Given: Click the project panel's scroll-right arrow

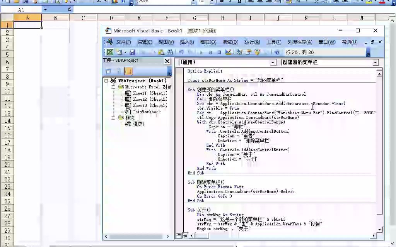Looking at the screenshot, I should [x=168, y=237].
